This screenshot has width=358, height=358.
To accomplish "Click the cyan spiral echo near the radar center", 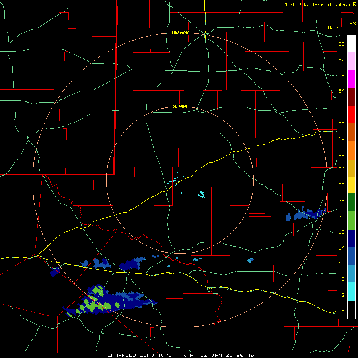I will [x=202, y=194].
